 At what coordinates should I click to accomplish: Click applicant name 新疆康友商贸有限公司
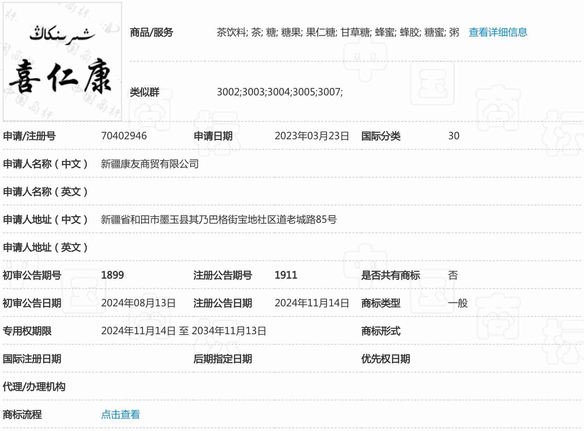[150, 164]
